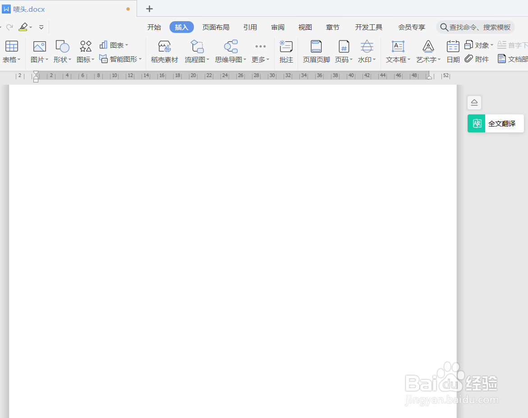The height and width of the screenshot is (418, 528).
Task: Click the horizontal ruler at mark 20
Action: point(193,76)
